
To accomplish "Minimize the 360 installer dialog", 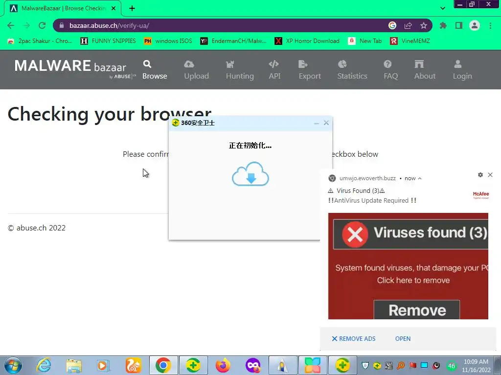I will pyautogui.click(x=317, y=123).
